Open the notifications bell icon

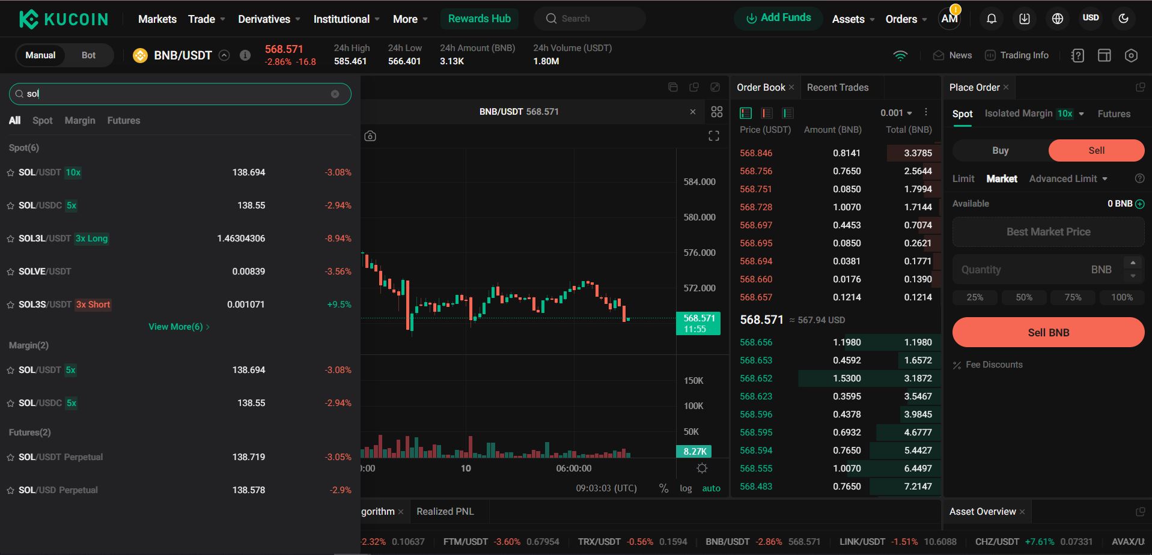click(x=992, y=19)
